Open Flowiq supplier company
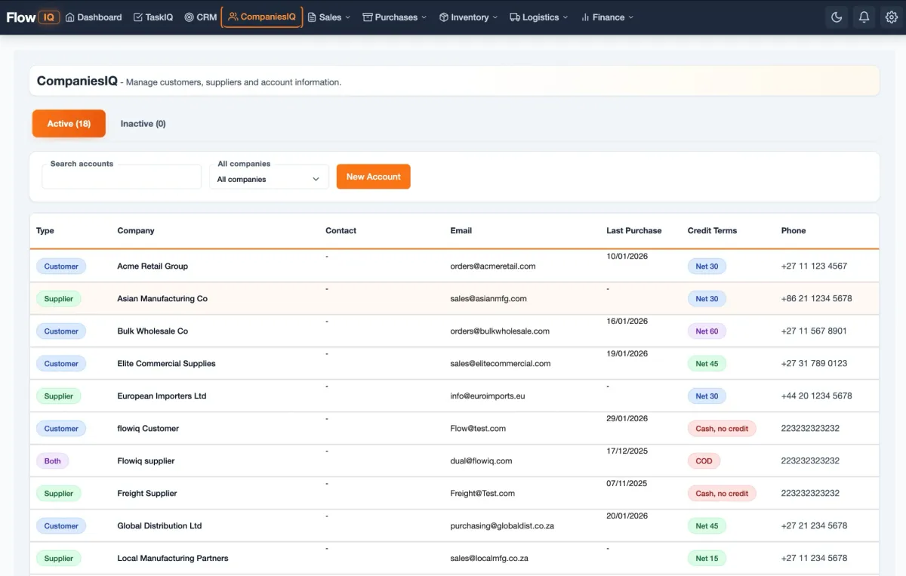This screenshot has height=576, width=906. click(146, 461)
